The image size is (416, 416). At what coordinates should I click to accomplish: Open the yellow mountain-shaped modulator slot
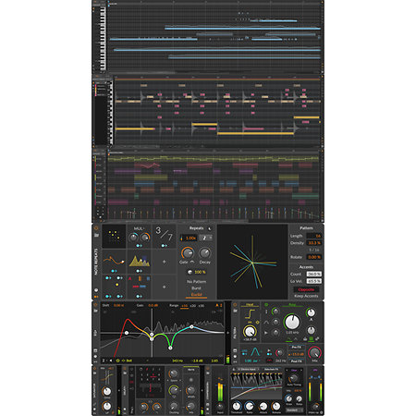(x=139, y=262)
